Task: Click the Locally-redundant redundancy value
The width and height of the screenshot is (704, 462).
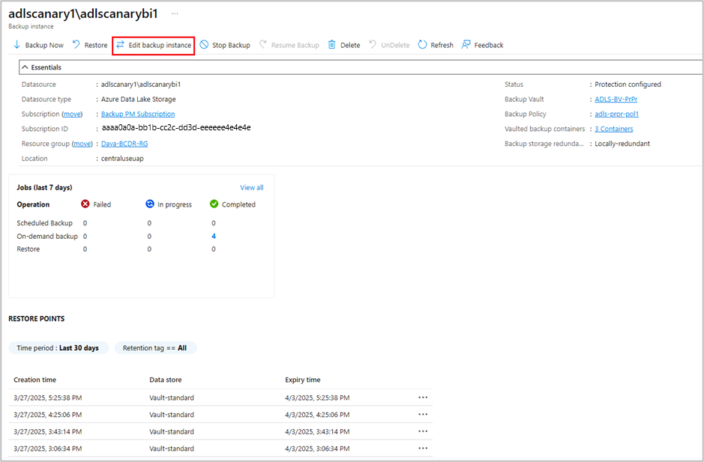Action: tap(622, 144)
